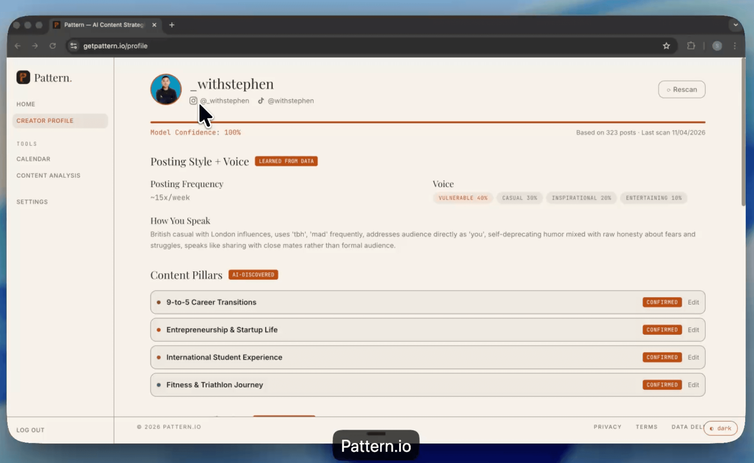The height and width of the screenshot is (463, 754).
Task: Click Confirmed badge on Entrepreneurship & Startup Life
Action: pos(662,330)
